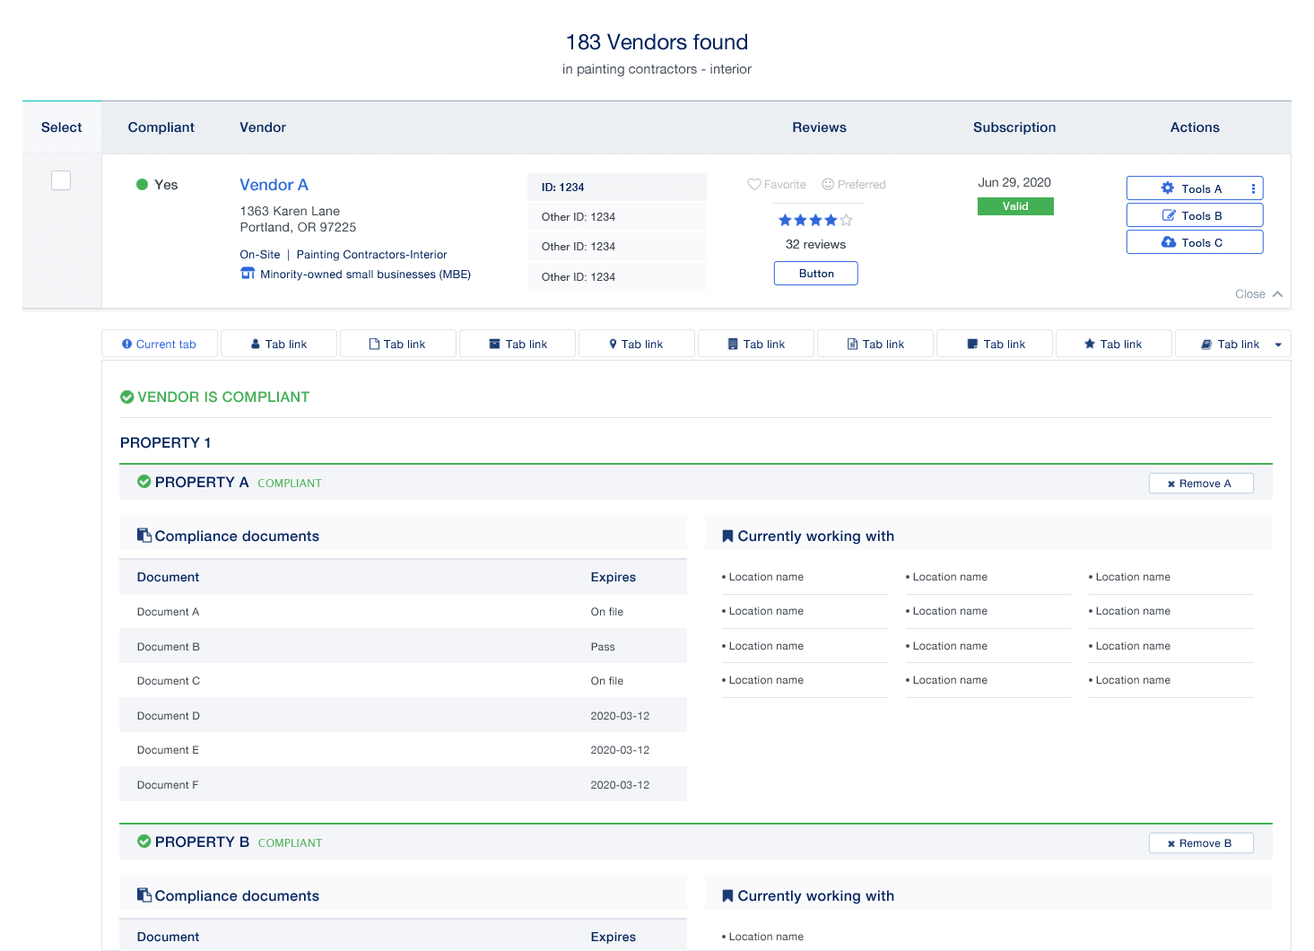Click the gear icon in Tools A

pyautogui.click(x=1167, y=188)
